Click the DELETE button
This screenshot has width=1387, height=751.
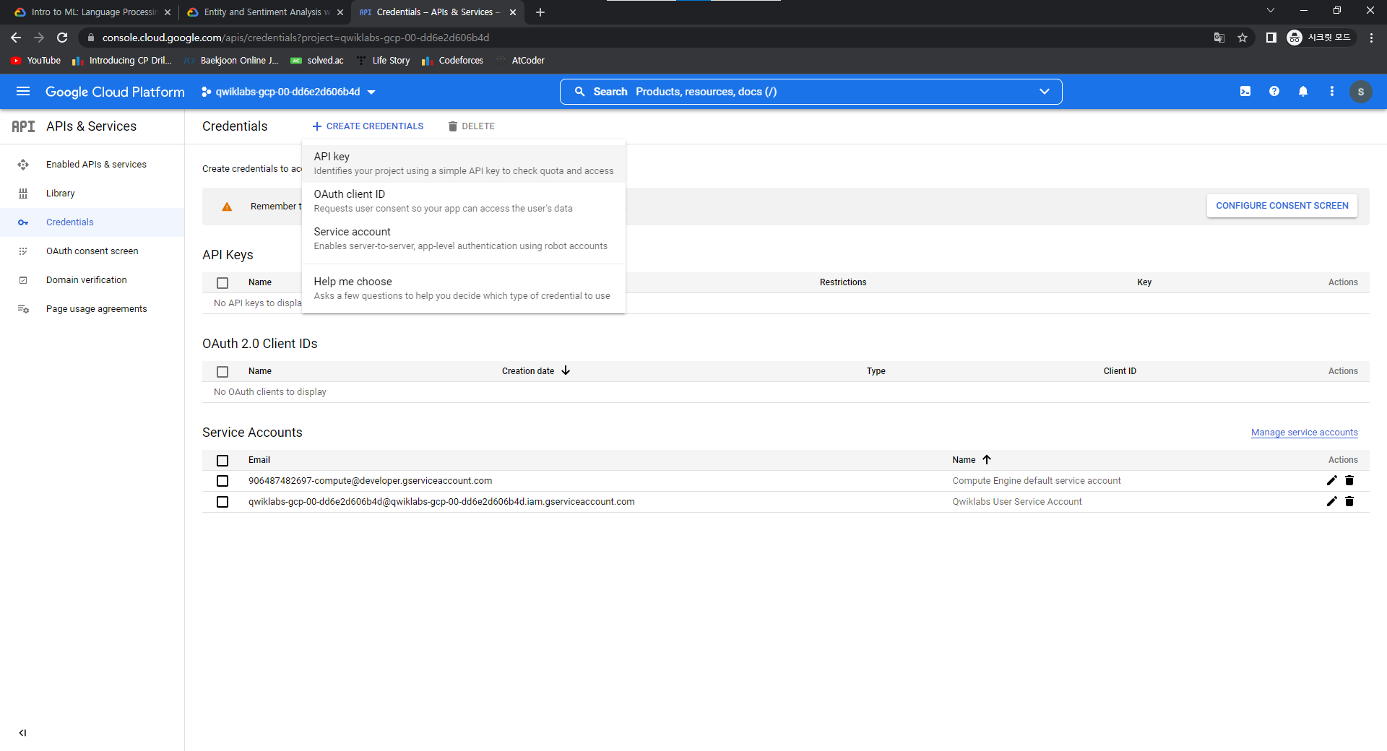471,126
